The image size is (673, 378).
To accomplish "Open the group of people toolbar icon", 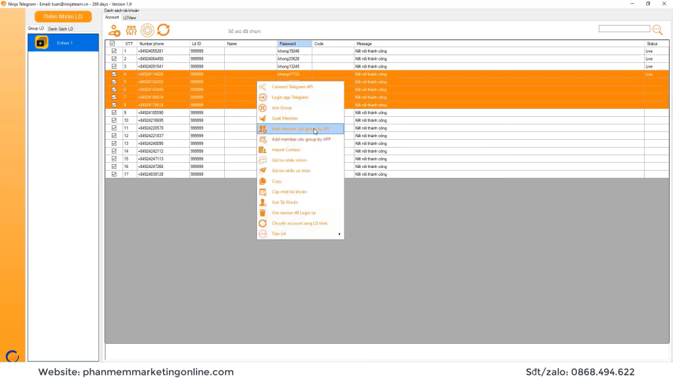I will [131, 30].
